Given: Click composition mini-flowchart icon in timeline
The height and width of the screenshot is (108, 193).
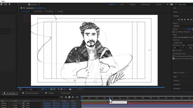Looking at the screenshot, I should pyautogui.click(x=62, y=97).
